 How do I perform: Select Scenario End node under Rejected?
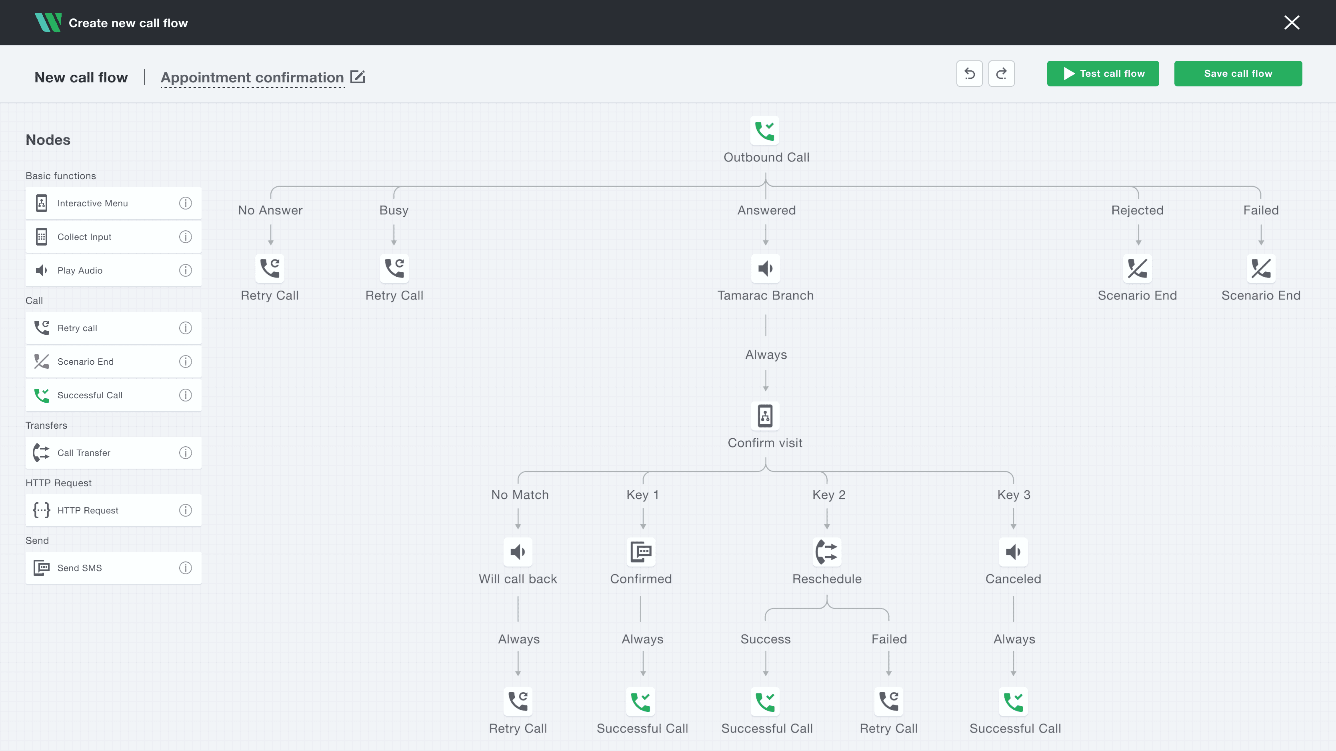pos(1137,269)
